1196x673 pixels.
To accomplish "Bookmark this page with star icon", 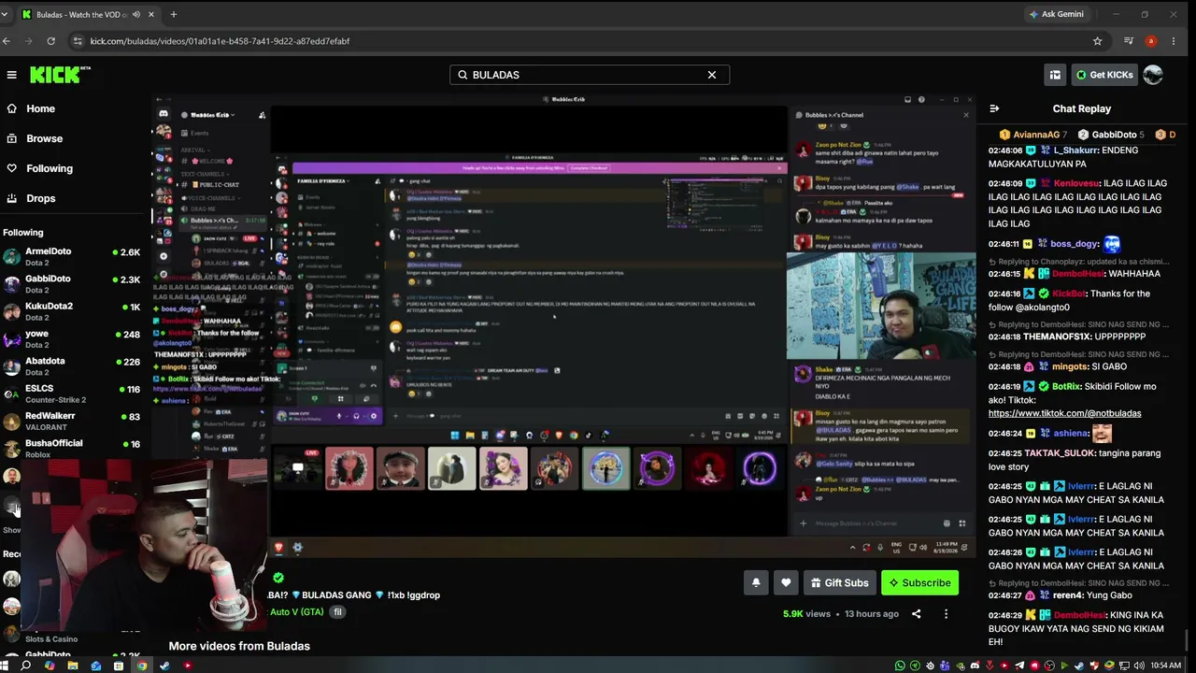I will click(x=1097, y=41).
